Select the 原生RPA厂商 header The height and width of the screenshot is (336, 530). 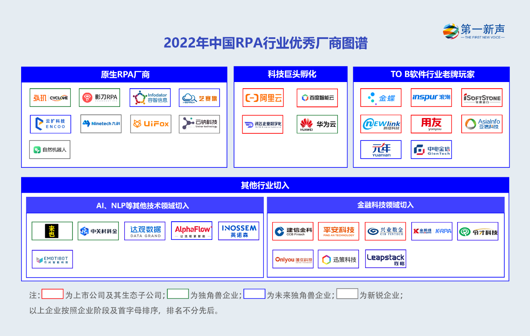click(x=124, y=75)
